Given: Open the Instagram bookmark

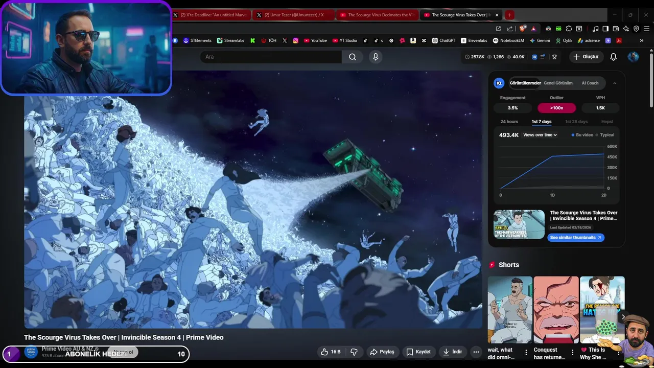Looking at the screenshot, I should click(295, 40).
